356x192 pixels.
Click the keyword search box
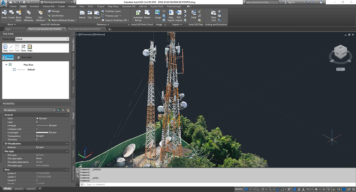(262, 2)
